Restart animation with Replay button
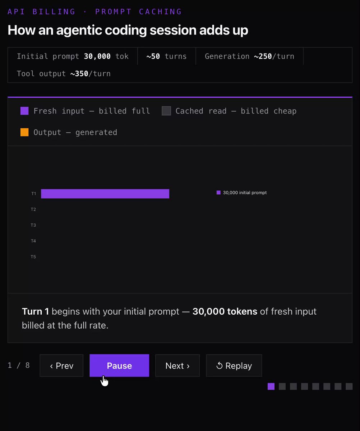This screenshot has height=431, width=360. click(x=234, y=366)
